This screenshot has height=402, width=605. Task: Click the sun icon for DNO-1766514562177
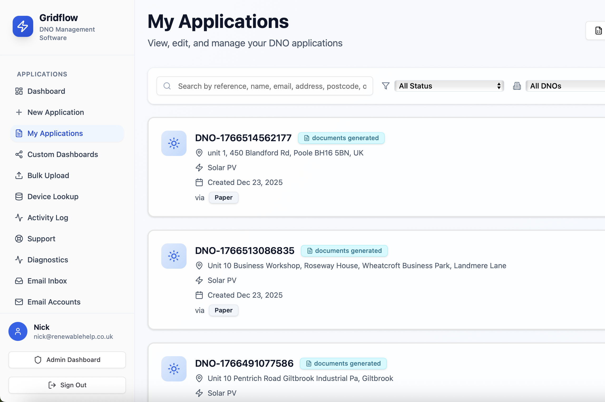point(174,143)
